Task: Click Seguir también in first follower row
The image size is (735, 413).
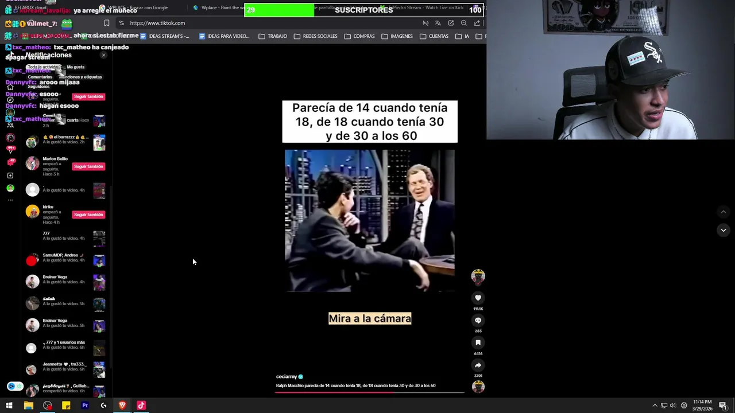Action: pos(88,96)
